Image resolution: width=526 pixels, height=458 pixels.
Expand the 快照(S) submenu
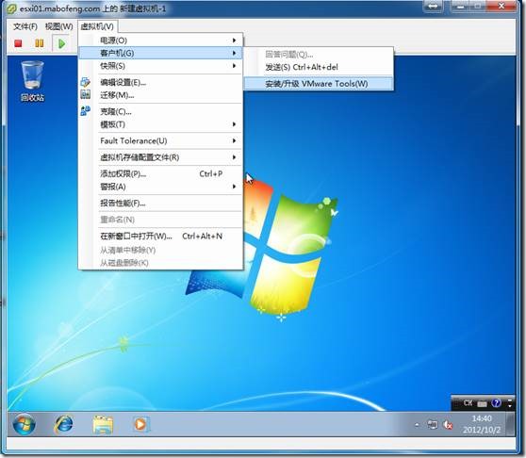click(x=160, y=66)
